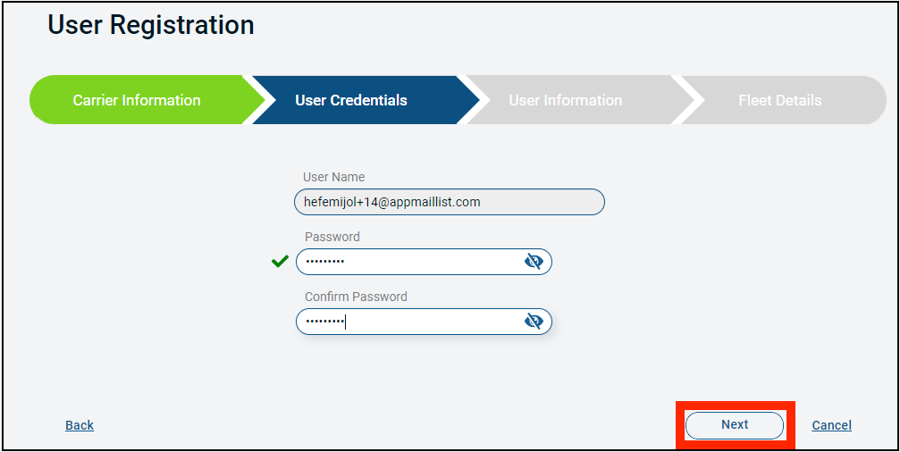This screenshot has height=452, width=900.
Task: Open the User Information step
Action: (x=566, y=100)
